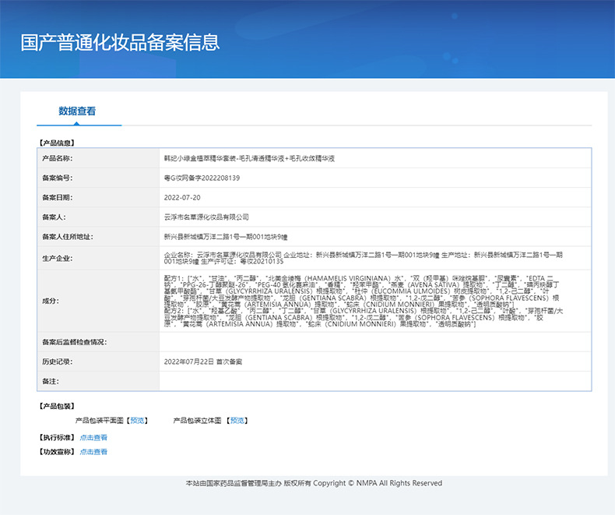This screenshot has width=615, height=515.
Task: Open the 数据查看 tab
Action: (x=77, y=111)
